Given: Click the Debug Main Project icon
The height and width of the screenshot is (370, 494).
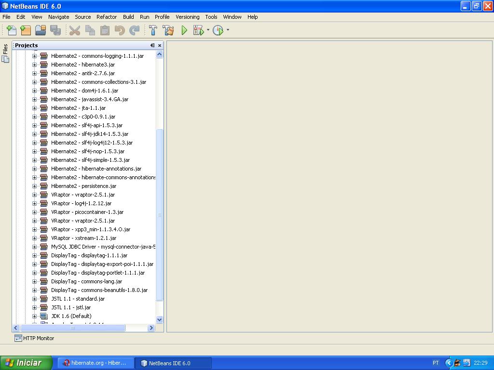Looking at the screenshot, I should [x=198, y=30].
